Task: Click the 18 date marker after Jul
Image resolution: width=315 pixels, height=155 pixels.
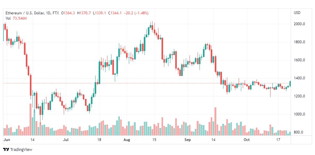Action: (x=99, y=140)
